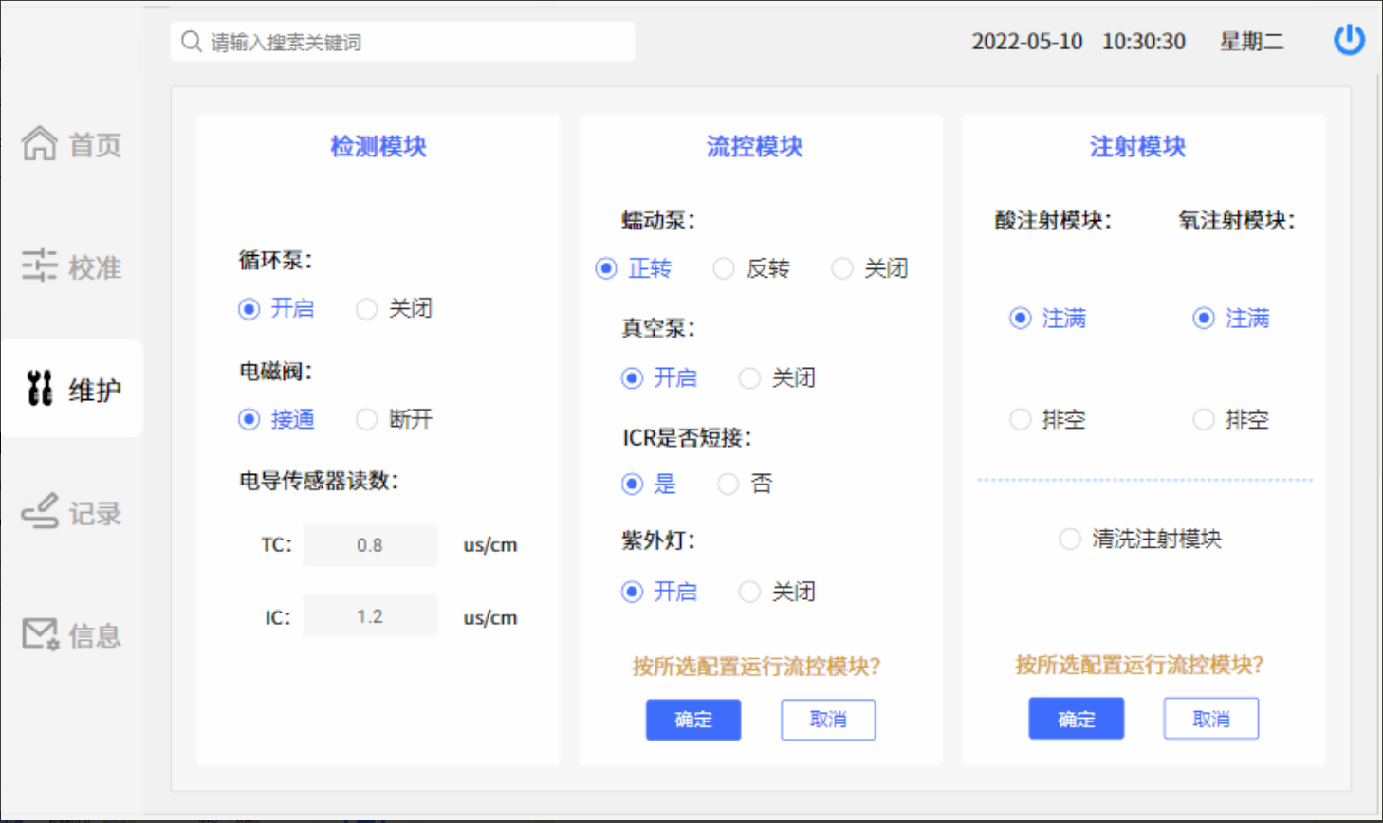
Task: Click the mail settings icon for 信息
Action: coord(40,634)
